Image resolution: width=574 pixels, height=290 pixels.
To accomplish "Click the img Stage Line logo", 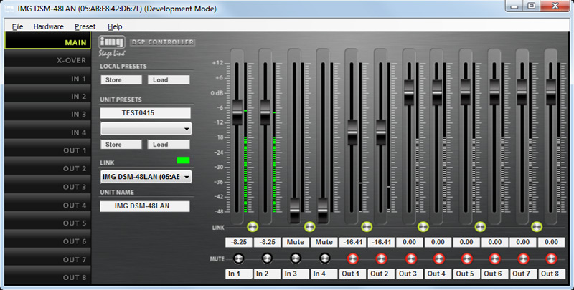I will [112, 44].
